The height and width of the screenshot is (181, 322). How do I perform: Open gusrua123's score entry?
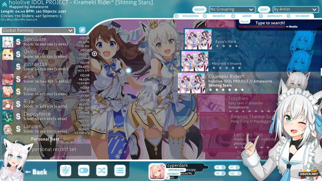coord(46,67)
